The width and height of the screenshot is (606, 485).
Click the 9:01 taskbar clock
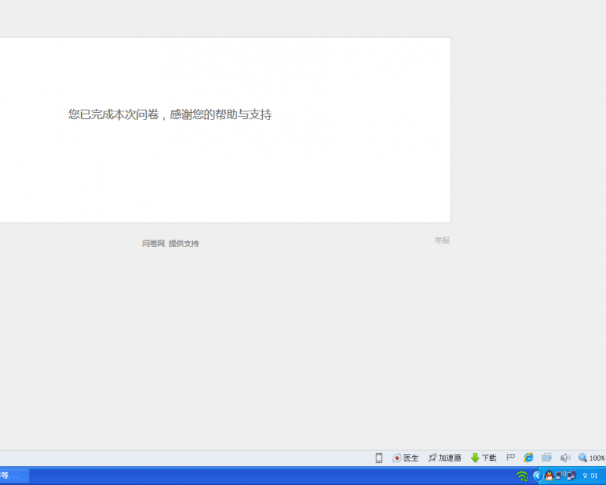(x=590, y=476)
